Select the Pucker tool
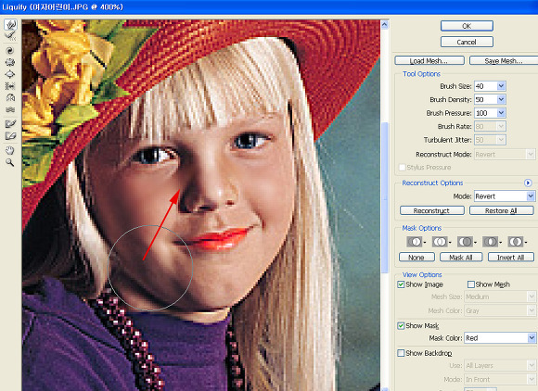The height and width of the screenshot is (391, 538). 10,62
